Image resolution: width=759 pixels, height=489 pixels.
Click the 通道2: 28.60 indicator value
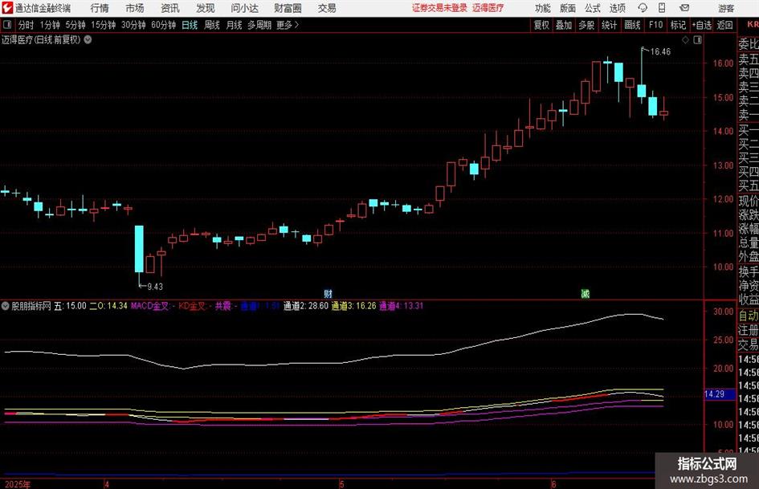point(306,306)
